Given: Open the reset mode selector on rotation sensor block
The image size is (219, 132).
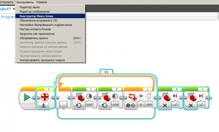Looking at the screenshot, I should tap(43, 105).
